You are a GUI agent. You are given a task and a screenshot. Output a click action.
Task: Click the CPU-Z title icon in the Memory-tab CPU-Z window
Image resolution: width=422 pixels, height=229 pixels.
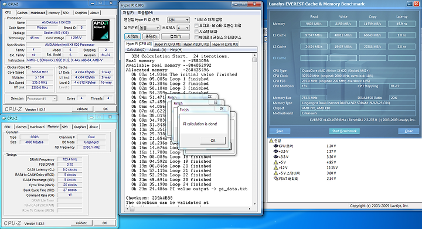pyautogui.click(x=4, y=118)
